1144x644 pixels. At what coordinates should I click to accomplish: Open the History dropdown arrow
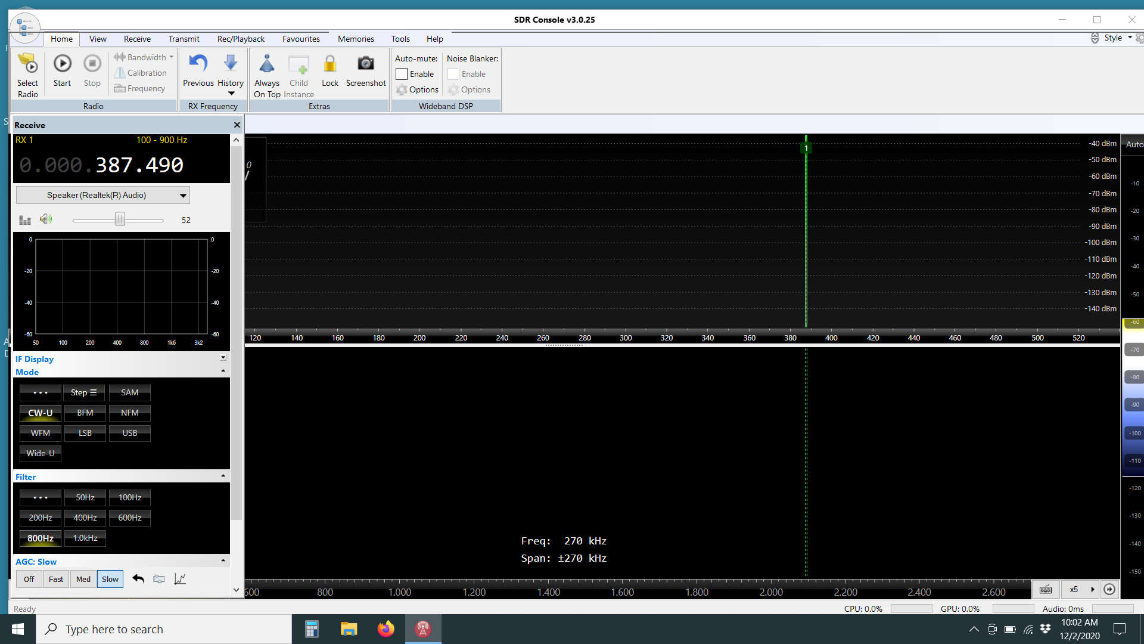tap(231, 94)
